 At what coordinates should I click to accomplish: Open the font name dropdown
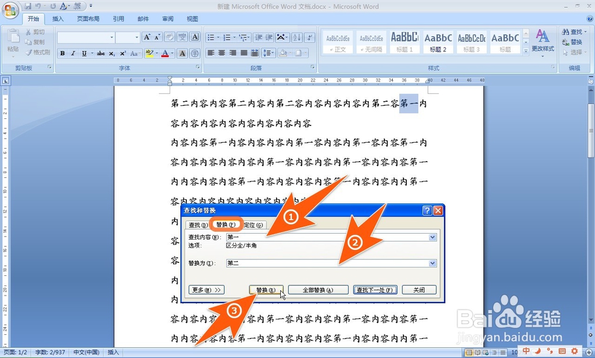tap(112, 37)
